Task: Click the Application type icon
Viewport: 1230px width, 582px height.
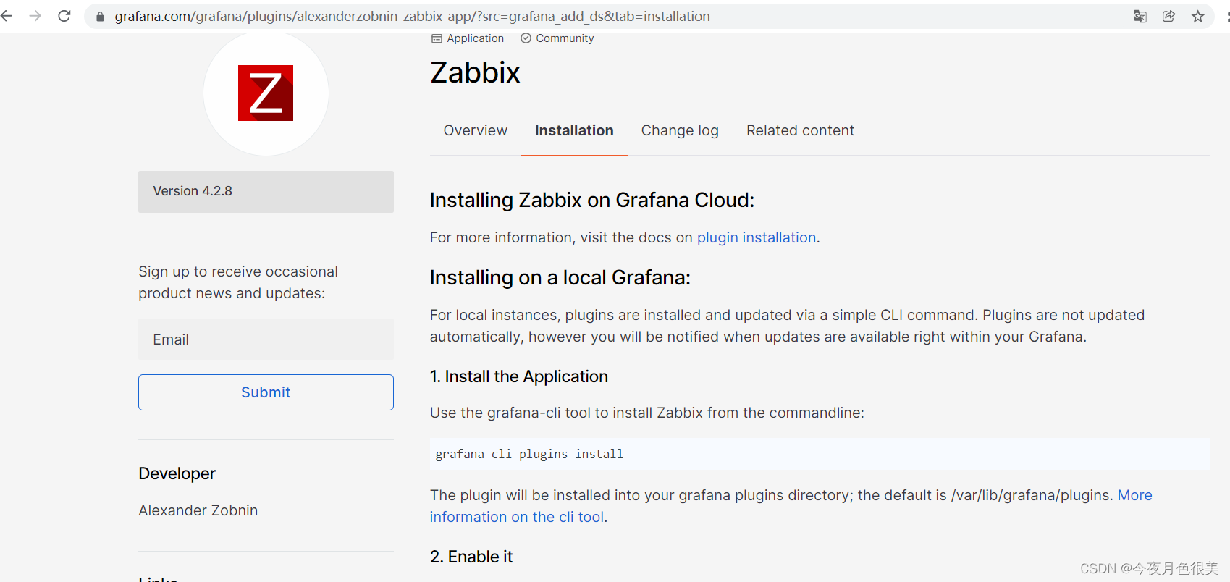Action: point(437,38)
